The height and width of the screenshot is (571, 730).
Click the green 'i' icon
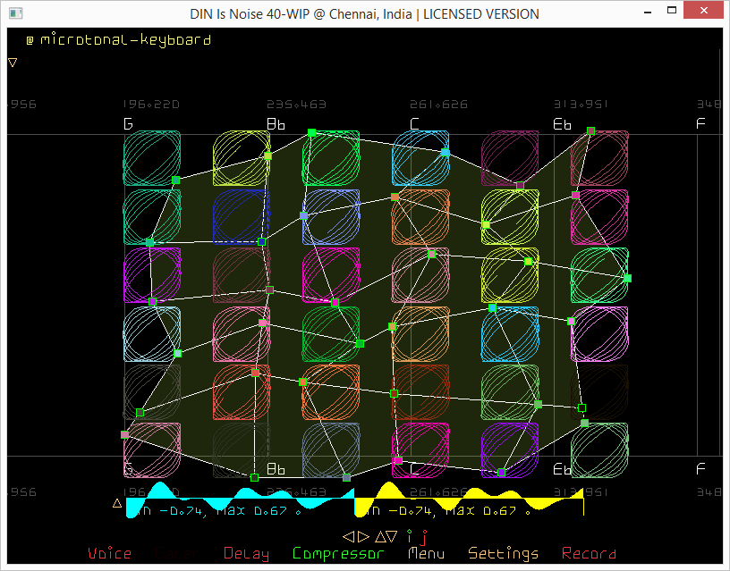coord(410,536)
